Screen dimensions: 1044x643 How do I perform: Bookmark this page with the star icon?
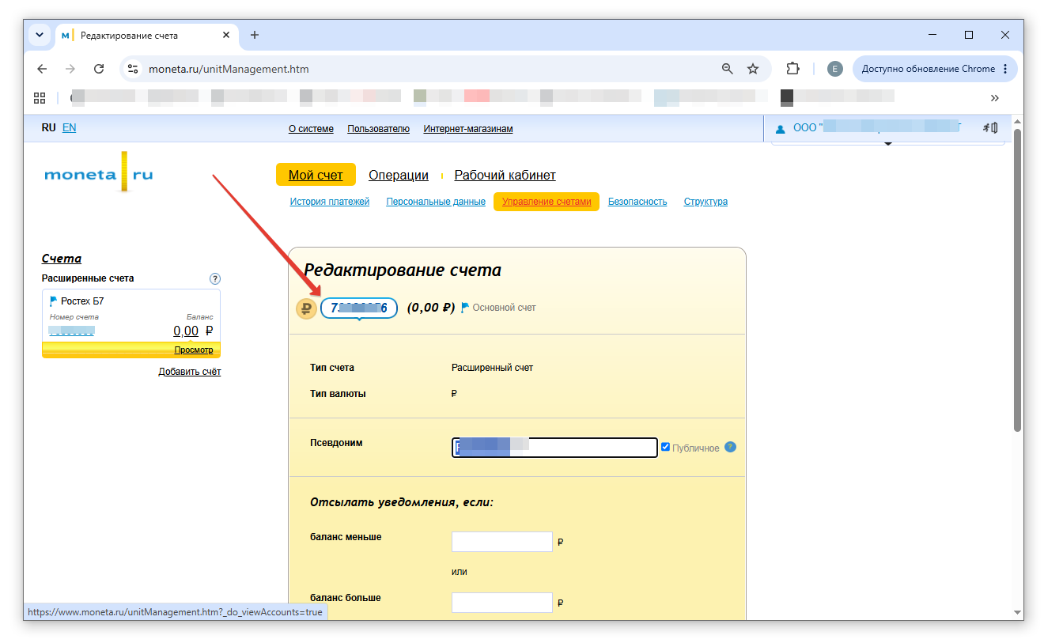click(753, 69)
